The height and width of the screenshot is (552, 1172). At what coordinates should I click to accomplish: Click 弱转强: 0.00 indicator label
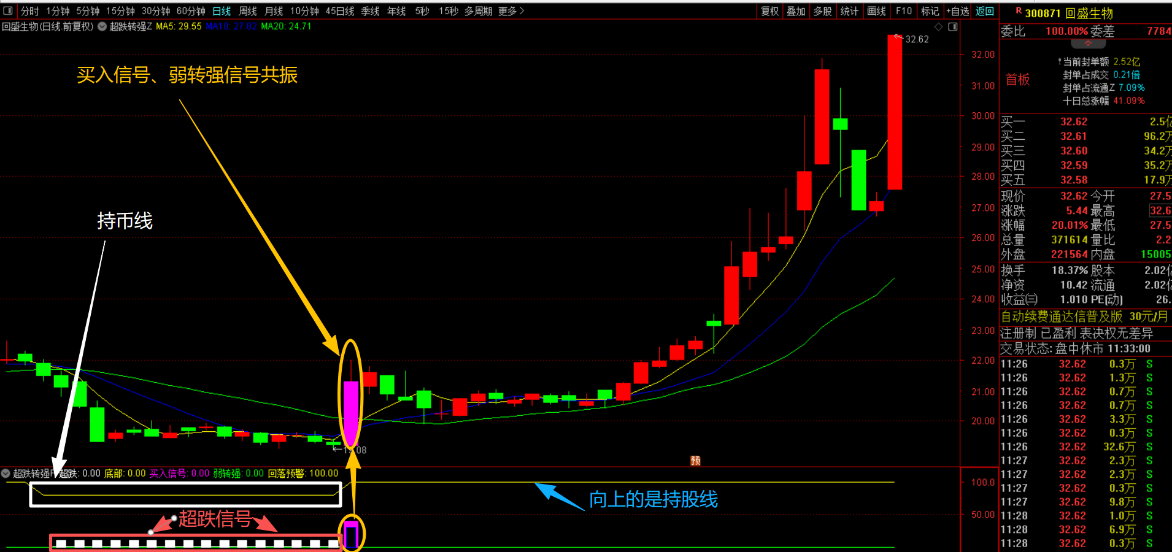[x=239, y=473]
